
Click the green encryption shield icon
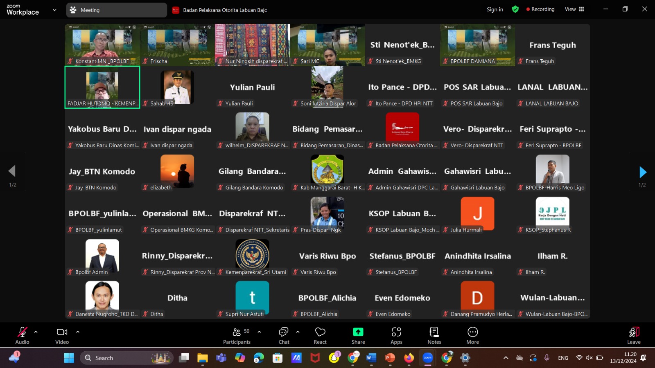515,9
